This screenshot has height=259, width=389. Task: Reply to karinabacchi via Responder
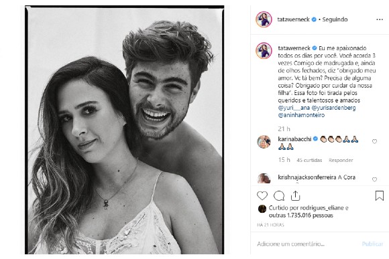341,160
